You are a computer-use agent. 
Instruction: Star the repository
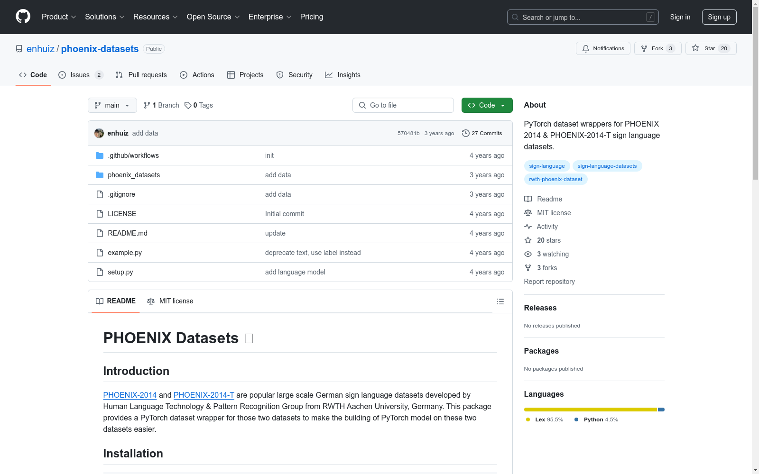pyautogui.click(x=711, y=48)
